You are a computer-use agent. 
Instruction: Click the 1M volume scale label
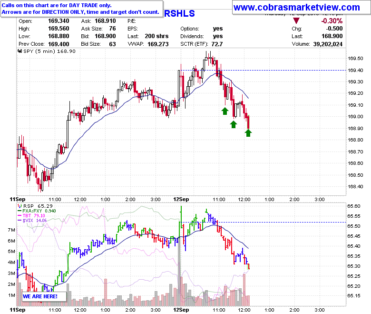pyautogui.click(x=11, y=295)
